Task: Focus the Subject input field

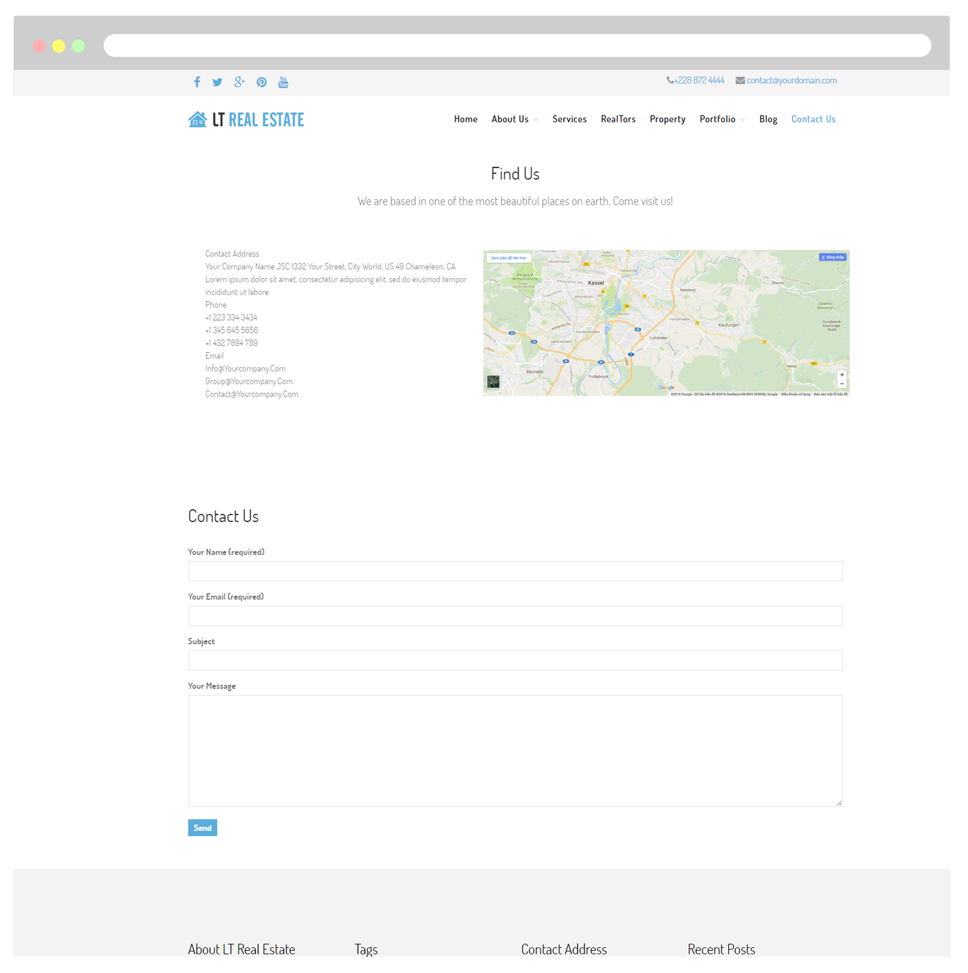Action: [515, 660]
